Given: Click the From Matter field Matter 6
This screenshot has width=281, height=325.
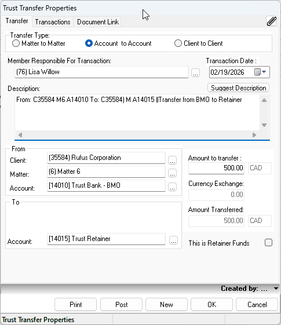Looking at the screenshot, I should [106, 171].
